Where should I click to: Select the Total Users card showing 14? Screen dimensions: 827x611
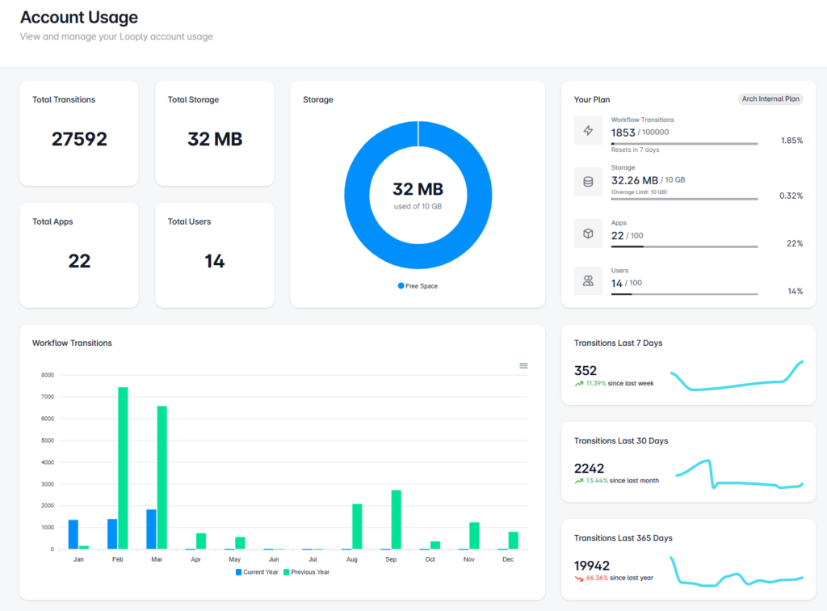coord(214,255)
